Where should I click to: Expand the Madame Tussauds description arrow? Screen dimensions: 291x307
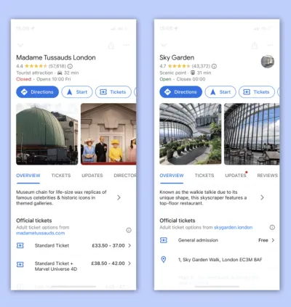[x=119, y=197]
